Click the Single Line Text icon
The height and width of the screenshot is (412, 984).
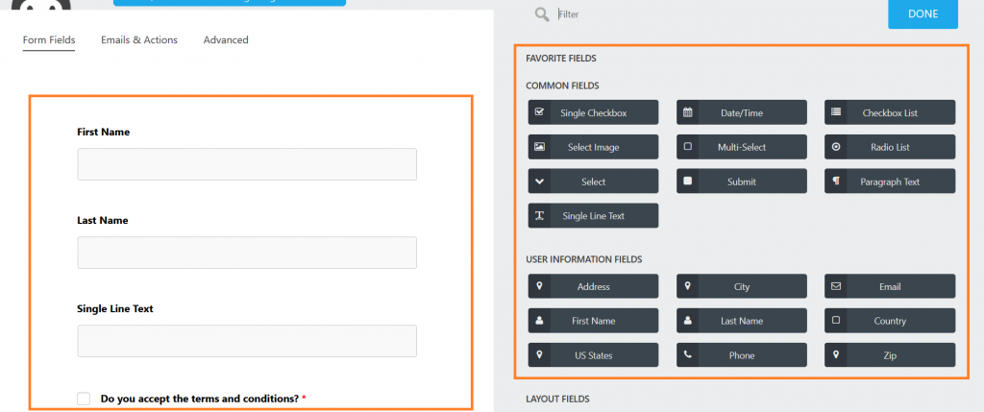point(539,216)
